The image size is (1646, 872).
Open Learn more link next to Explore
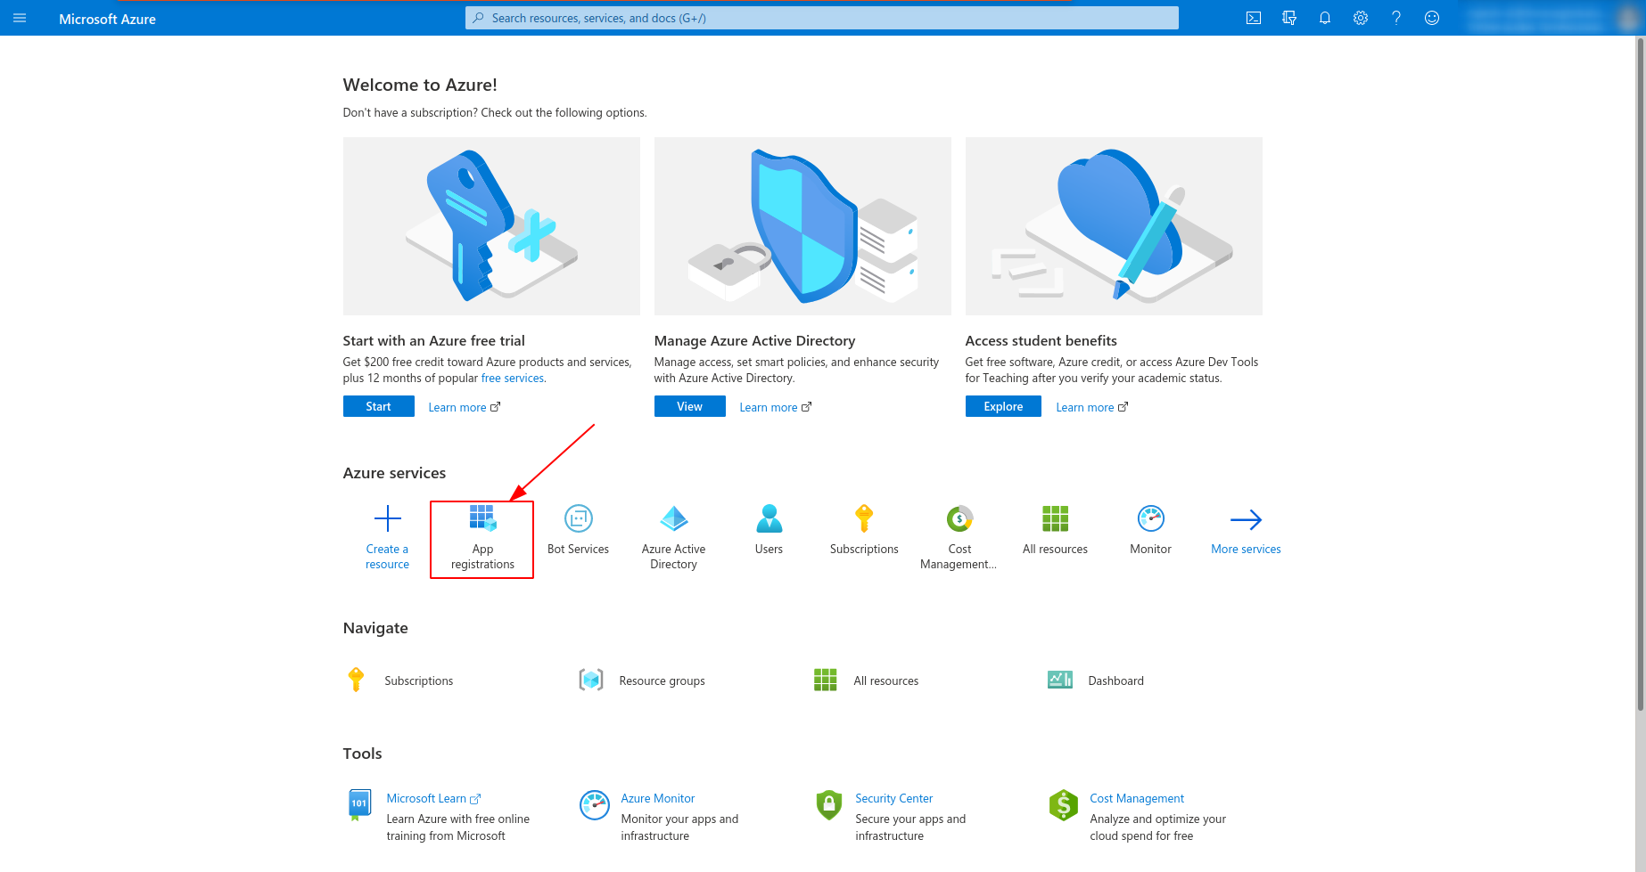click(1092, 407)
